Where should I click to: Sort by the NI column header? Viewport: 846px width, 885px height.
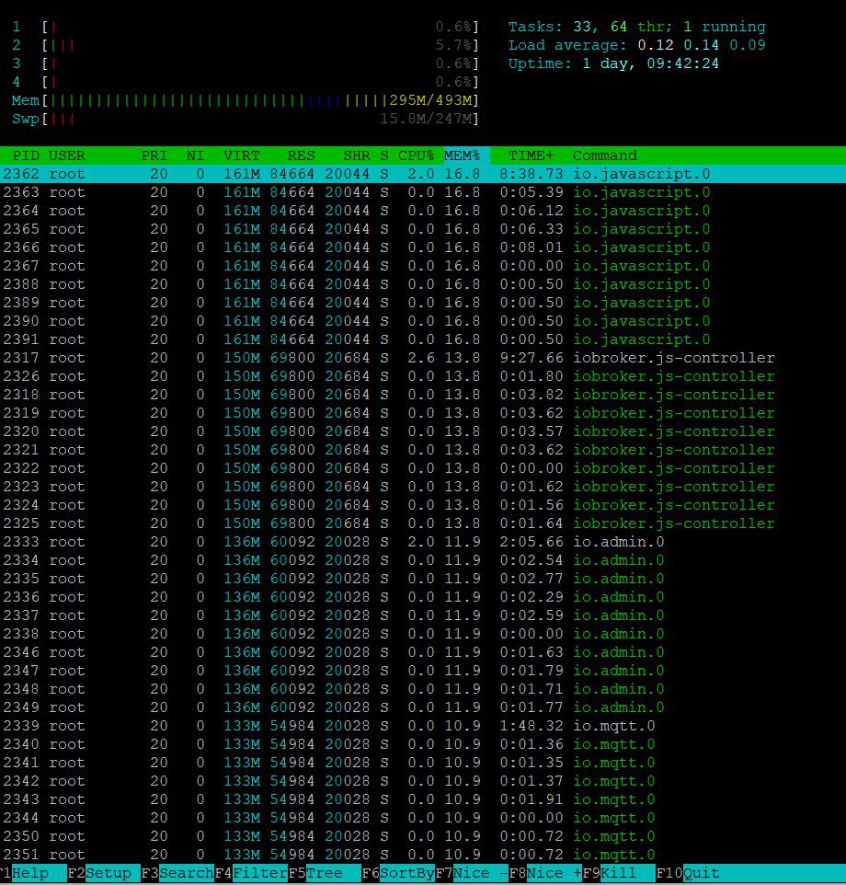[195, 155]
